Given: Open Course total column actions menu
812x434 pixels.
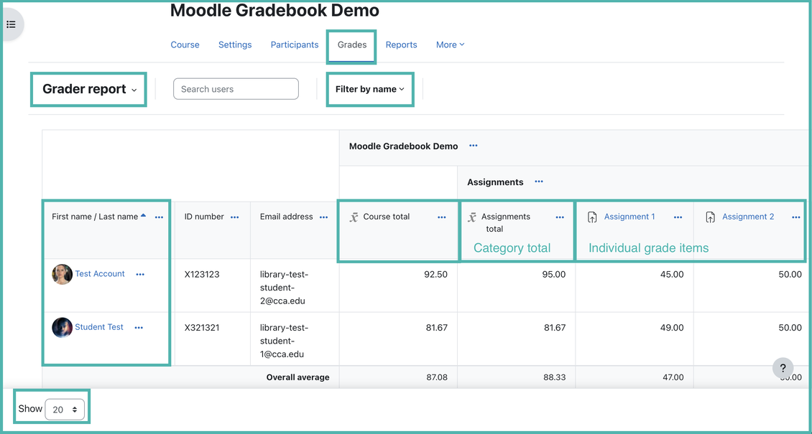Looking at the screenshot, I should pyautogui.click(x=442, y=217).
